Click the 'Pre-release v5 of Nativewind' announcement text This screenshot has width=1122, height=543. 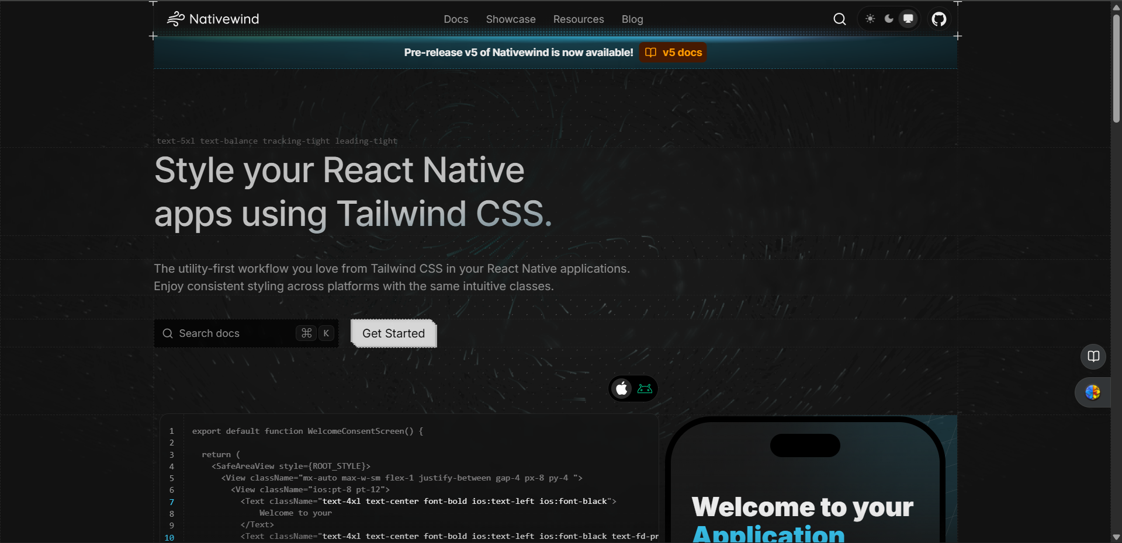point(518,53)
